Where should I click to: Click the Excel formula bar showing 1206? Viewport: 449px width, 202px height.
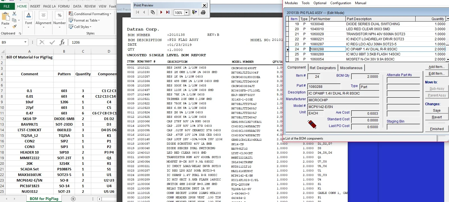pos(93,42)
